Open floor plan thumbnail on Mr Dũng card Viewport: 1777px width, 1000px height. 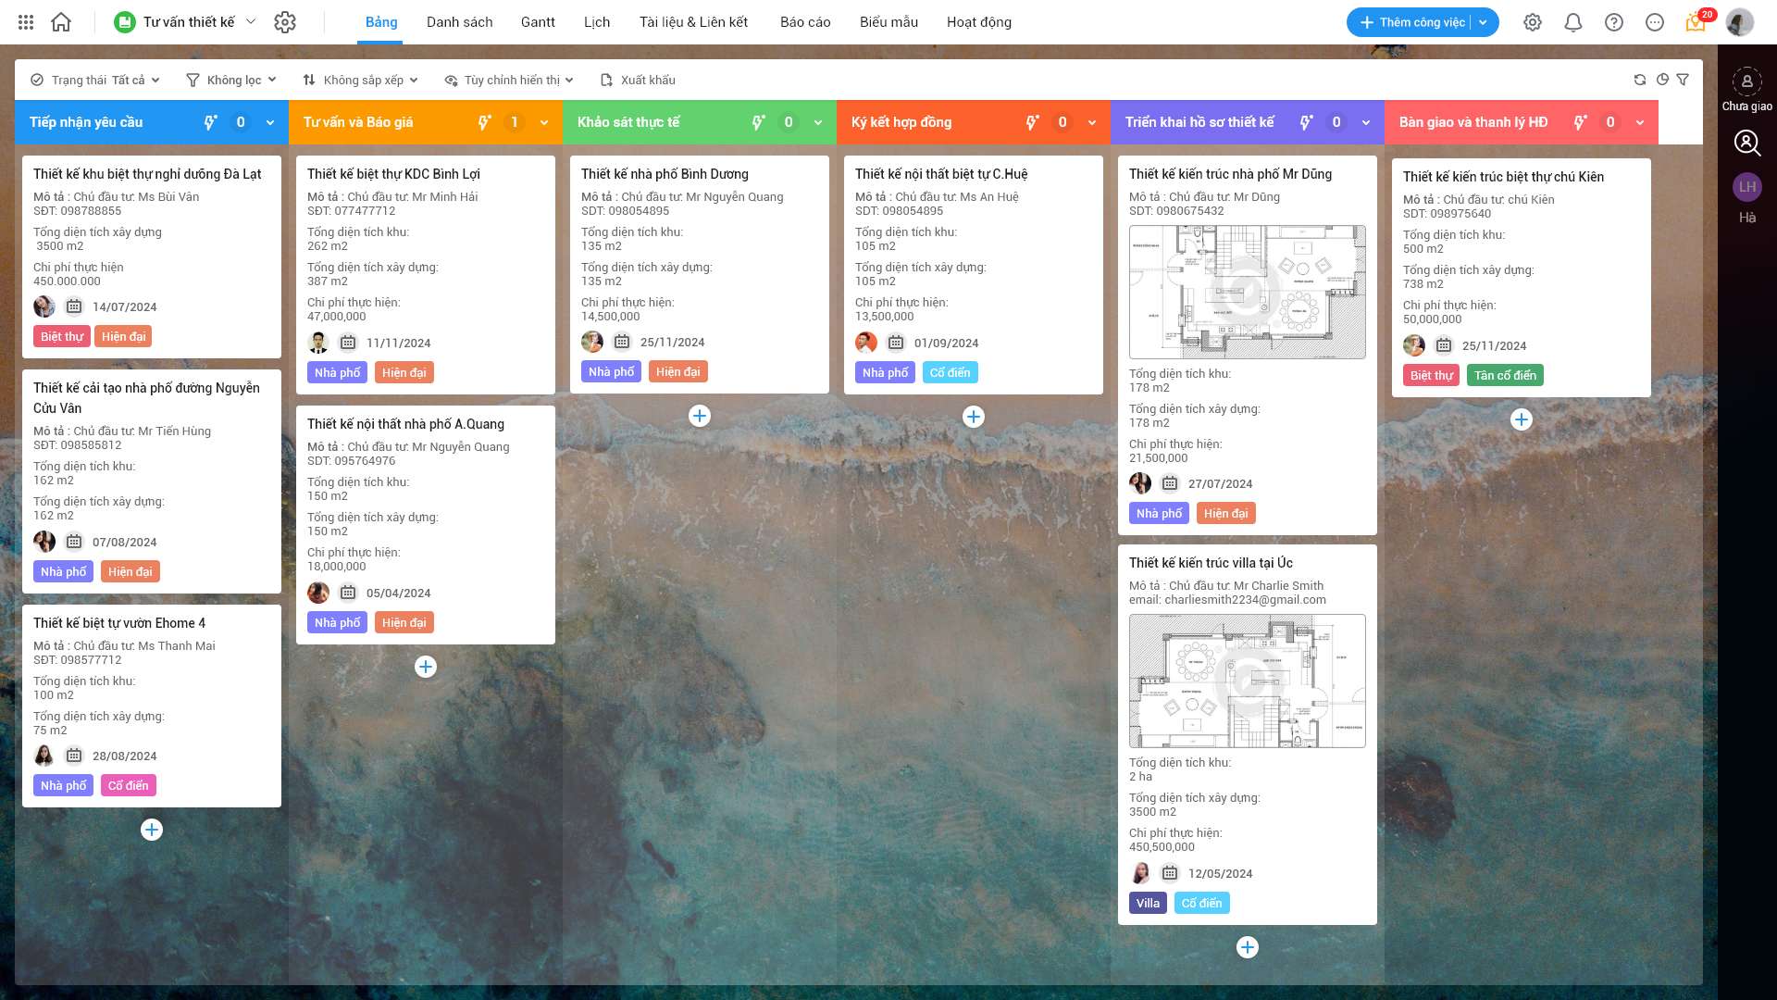click(x=1247, y=292)
